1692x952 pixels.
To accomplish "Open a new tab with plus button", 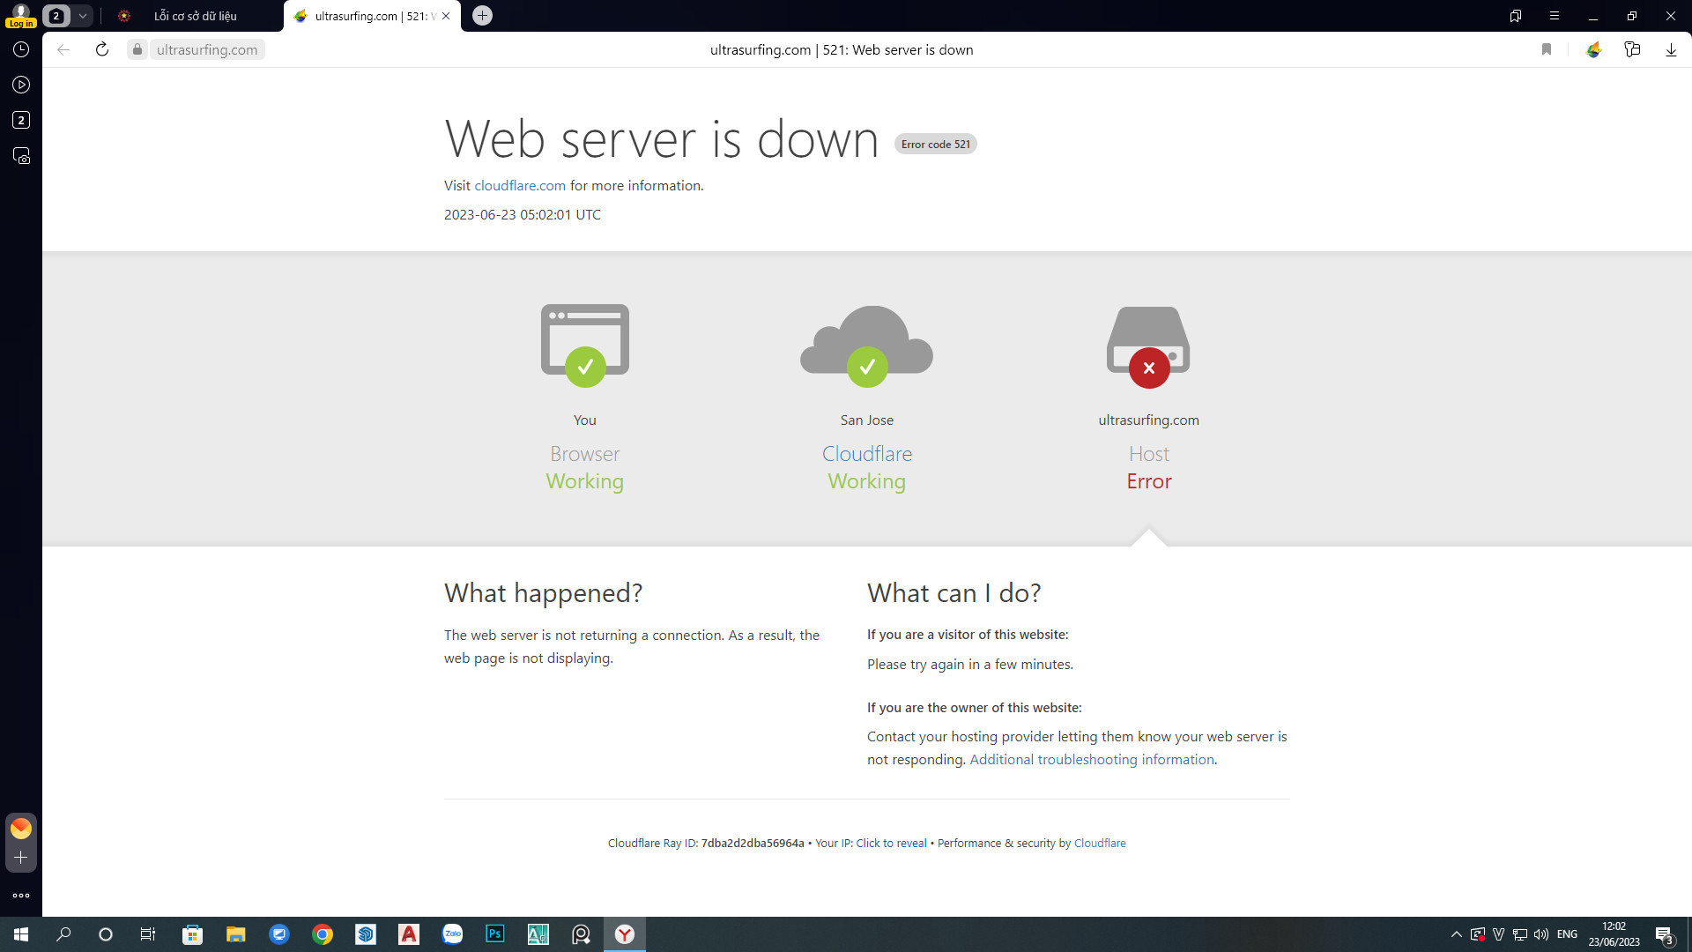I will pyautogui.click(x=482, y=16).
